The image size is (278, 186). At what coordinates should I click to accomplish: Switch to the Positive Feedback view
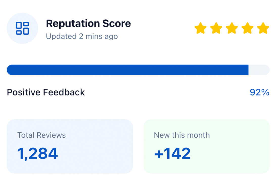[x=46, y=92]
